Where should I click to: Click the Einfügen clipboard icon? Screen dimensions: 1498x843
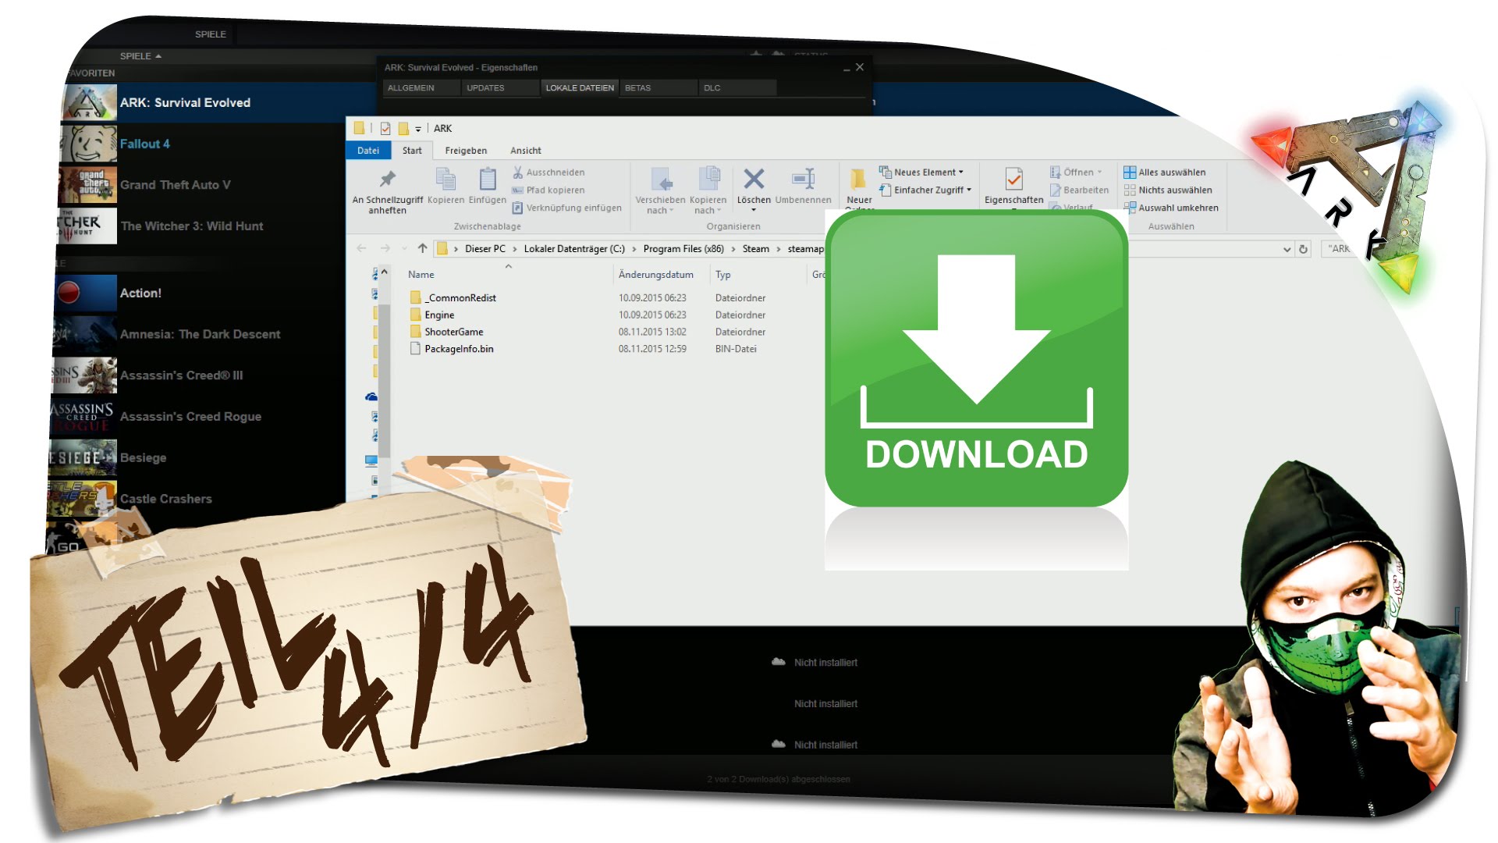click(488, 179)
